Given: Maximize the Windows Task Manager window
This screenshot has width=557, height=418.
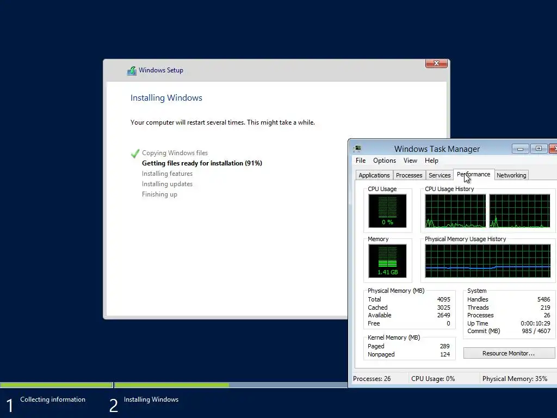Looking at the screenshot, I should (x=539, y=149).
